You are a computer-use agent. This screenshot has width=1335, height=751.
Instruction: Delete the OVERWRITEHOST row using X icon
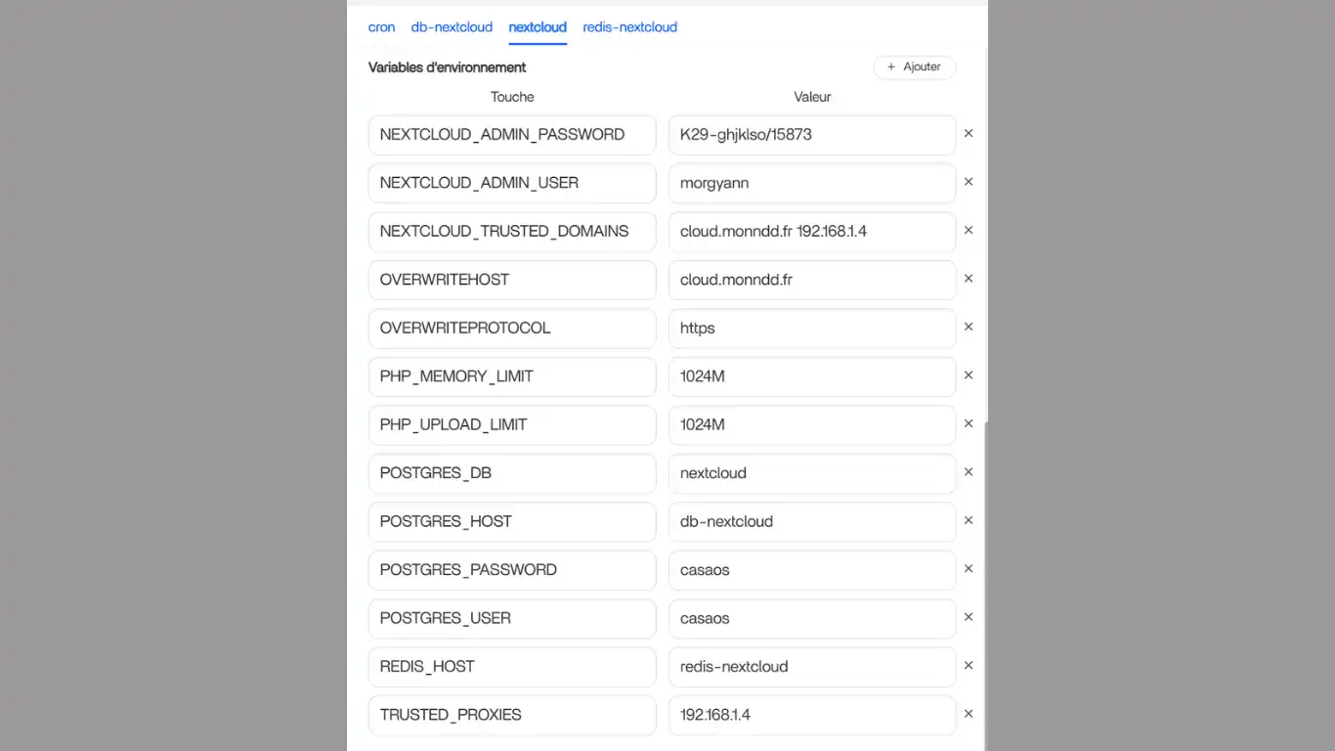(969, 279)
